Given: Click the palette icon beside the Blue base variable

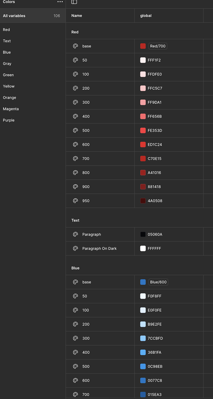Looking at the screenshot, I should pos(75,282).
